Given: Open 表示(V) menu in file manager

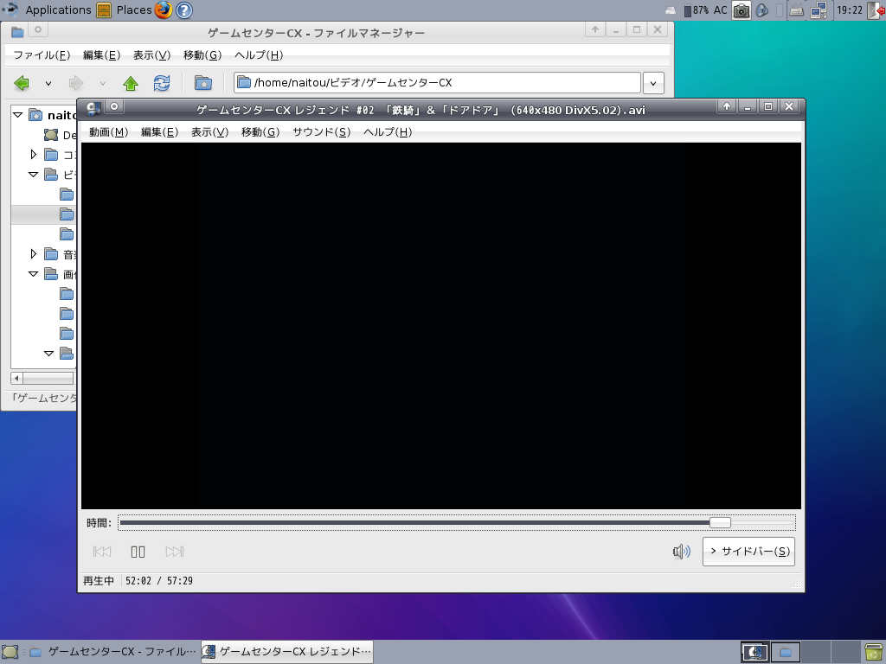Looking at the screenshot, I should point(152,54).
